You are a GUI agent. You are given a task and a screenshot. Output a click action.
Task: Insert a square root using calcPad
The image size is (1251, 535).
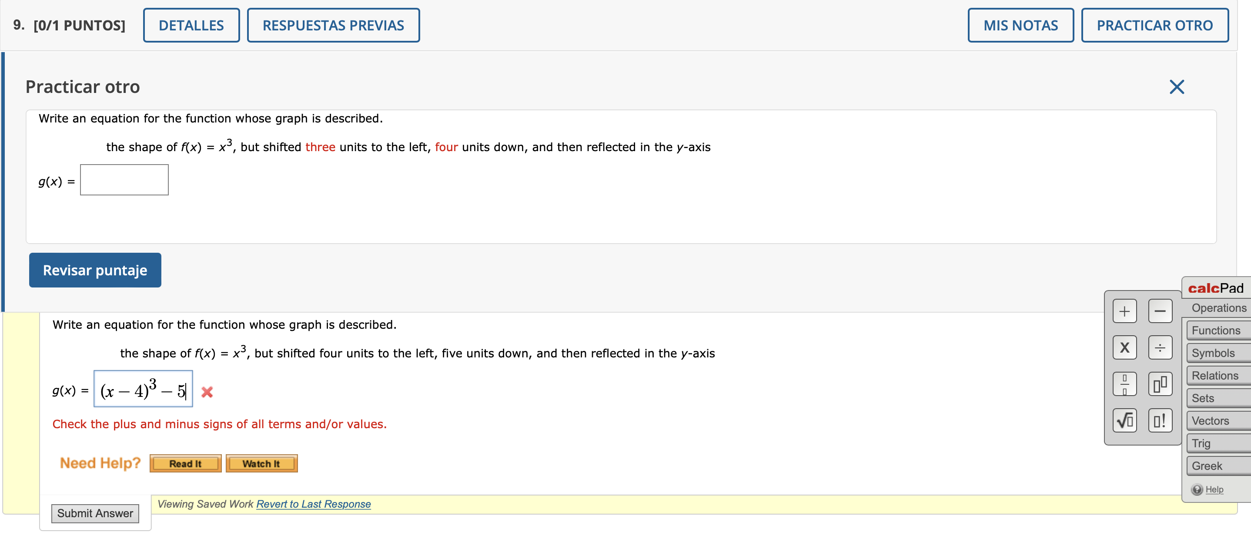tap(1125, 420)
